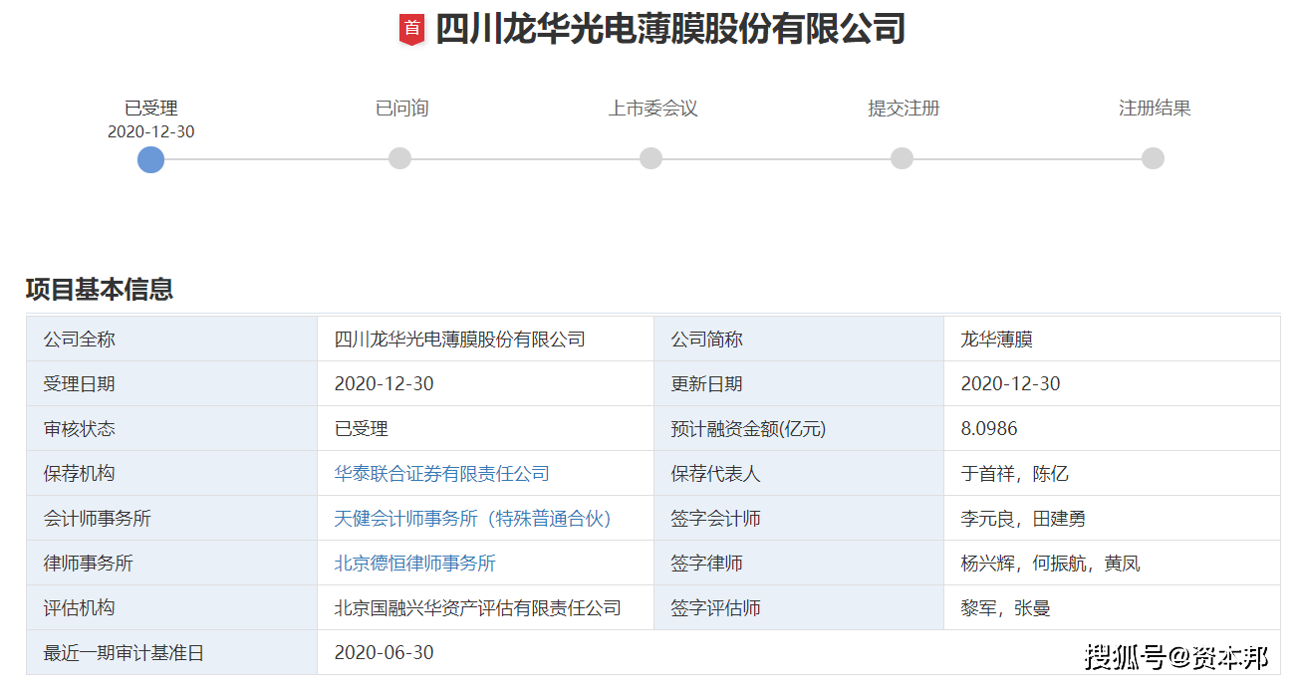Click the 上市委会议 stage label
1299x685 pixels.
click(652, 109)
